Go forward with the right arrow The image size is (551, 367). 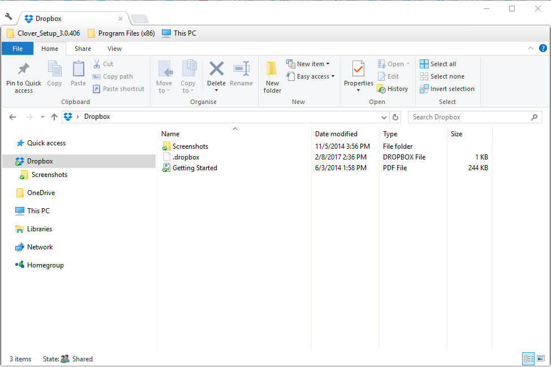click(x=29, y=117)
